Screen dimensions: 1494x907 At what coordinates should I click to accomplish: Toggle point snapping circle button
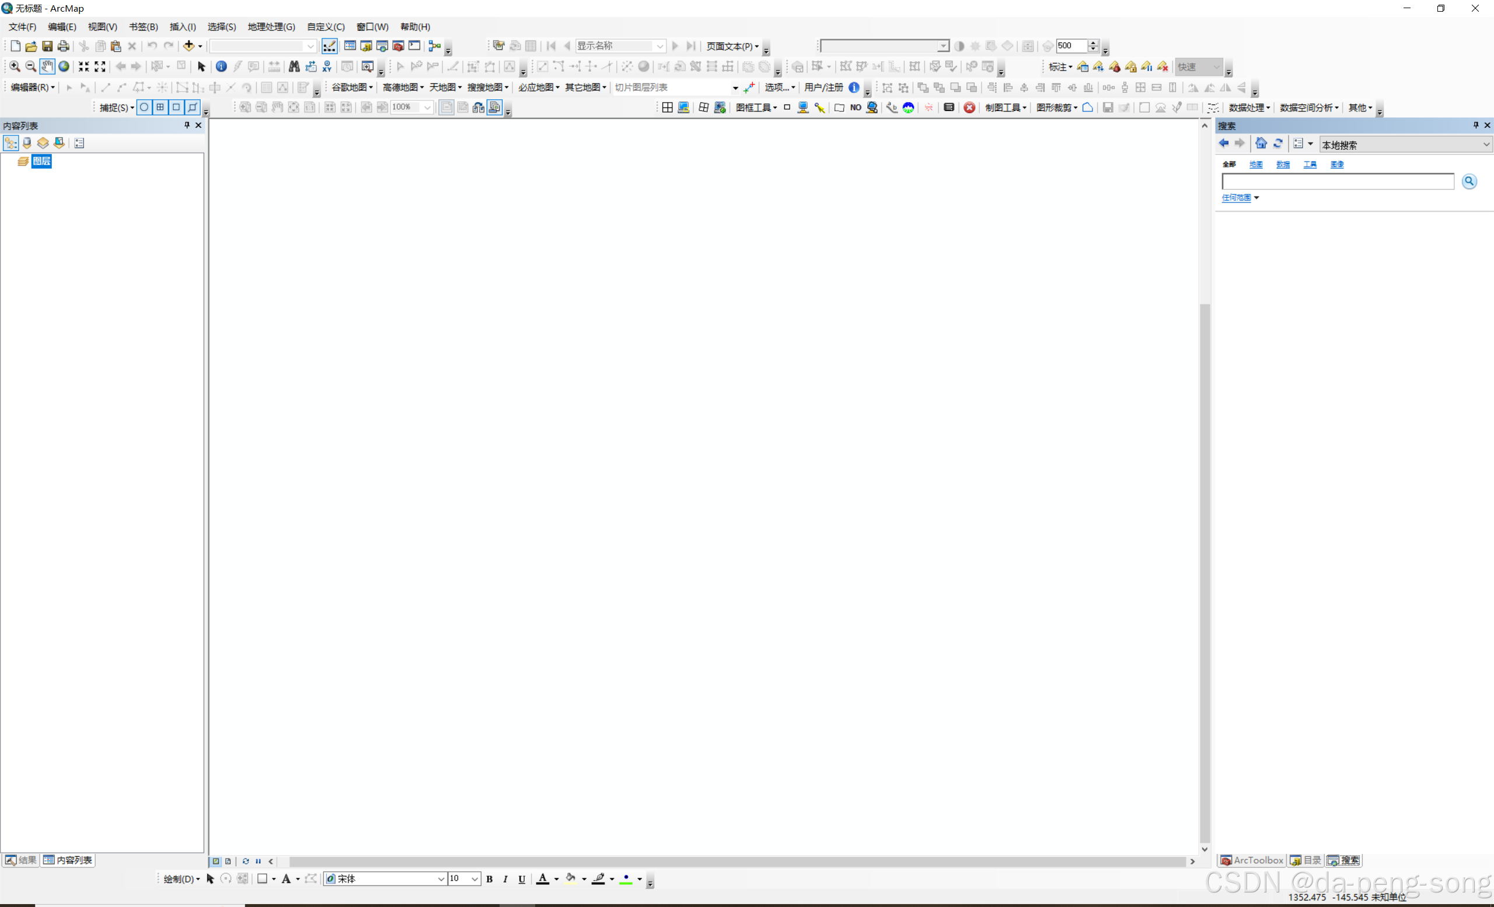(x=144, y=107)
